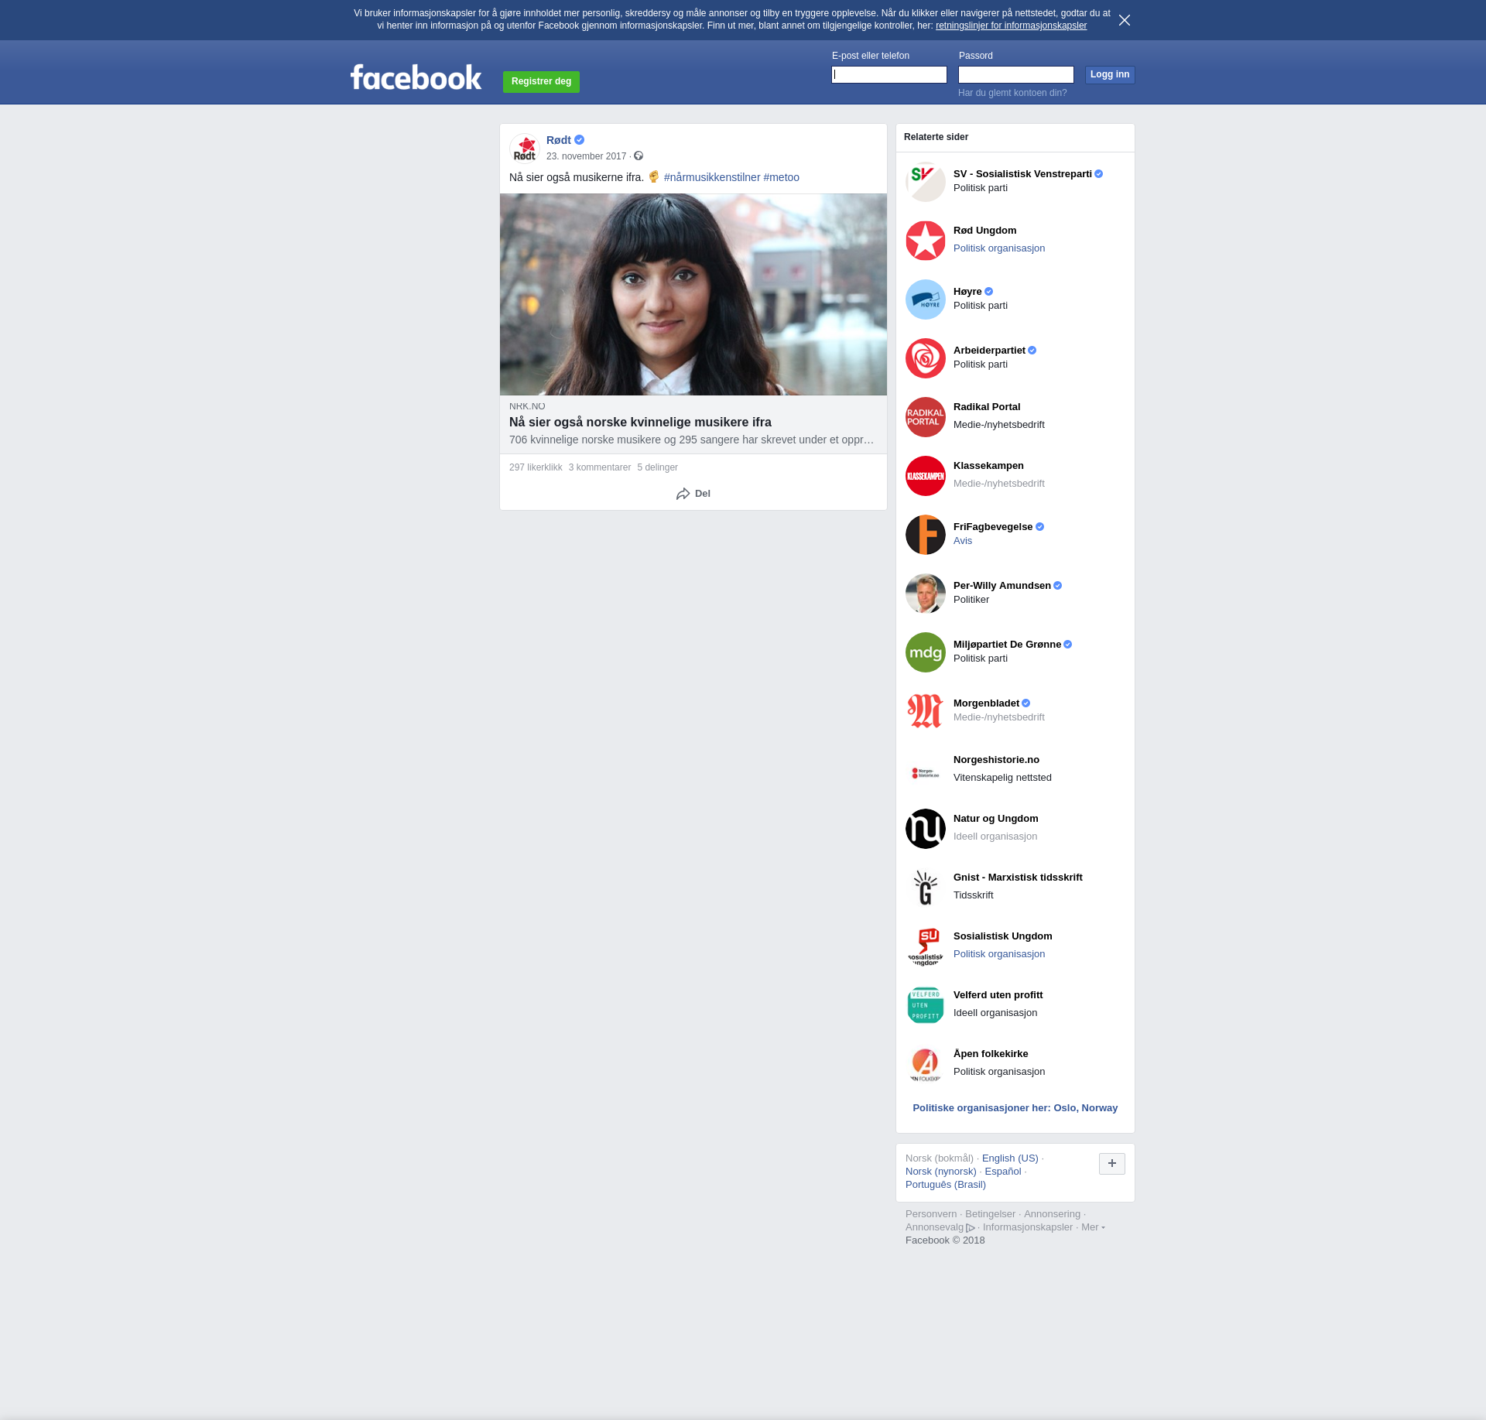Select Norsk (nynorsk) language option
The image size is (1486, 1420).
(x=940, y=1172)
